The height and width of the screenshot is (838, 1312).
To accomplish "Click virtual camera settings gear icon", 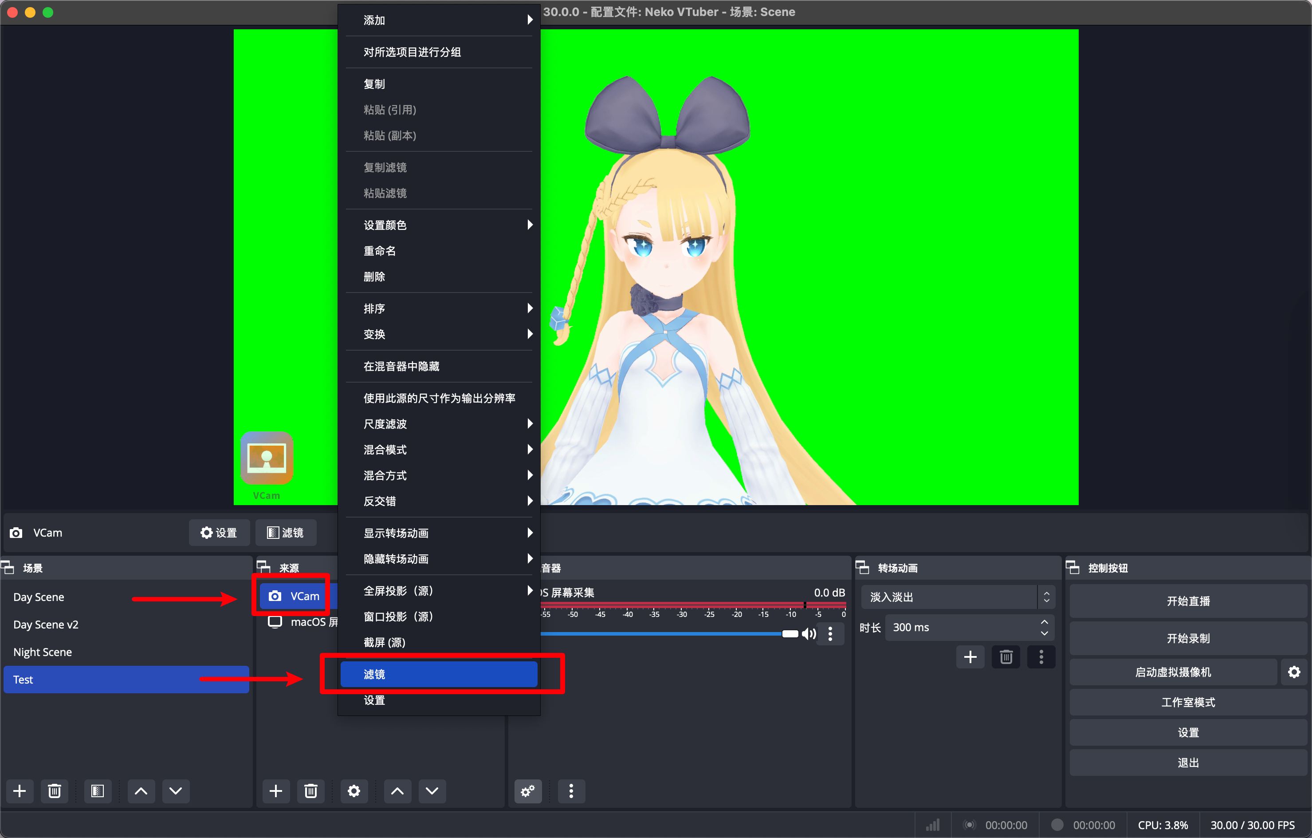I will pos(1294,672).
